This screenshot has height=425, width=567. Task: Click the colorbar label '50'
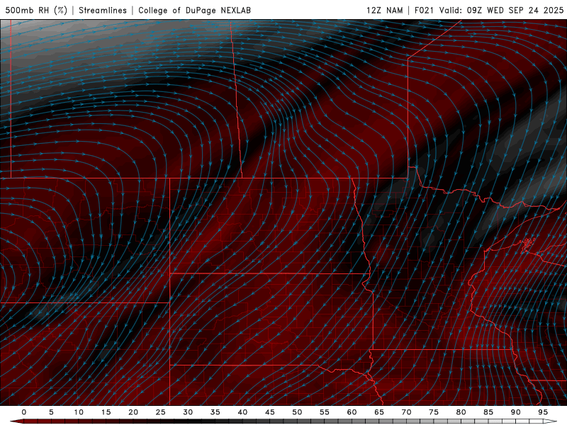click(x=297, y=412)
